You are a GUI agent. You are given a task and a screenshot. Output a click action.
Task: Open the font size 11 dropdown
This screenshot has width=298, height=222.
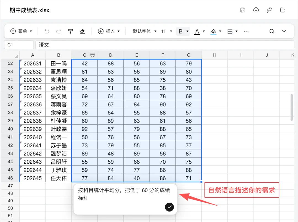coord(166,31)
